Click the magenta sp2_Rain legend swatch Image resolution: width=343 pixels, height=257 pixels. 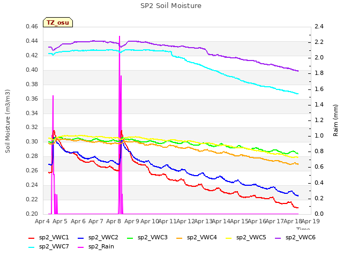tap(81, 247)
